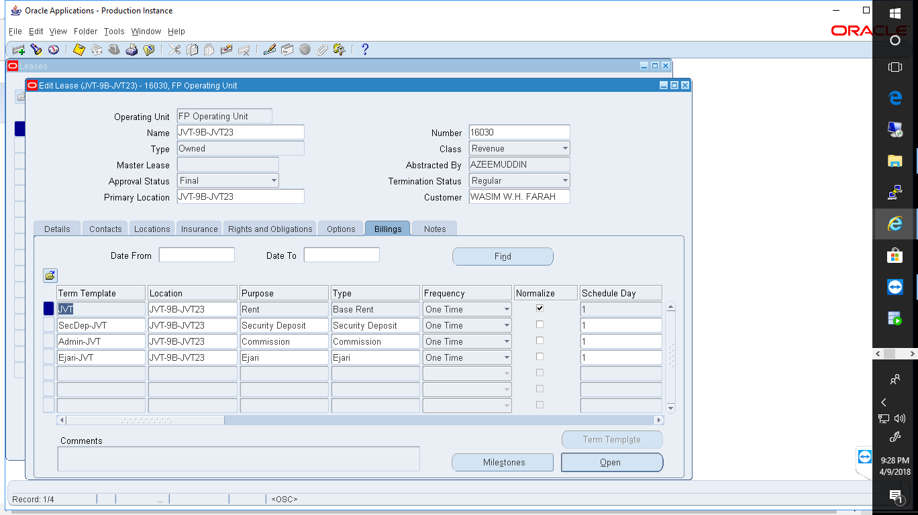Check Normalize for the SecDep-JVT row
This screenshot has width=918, height=515.
pyautogui.click(x=540, y=325)
